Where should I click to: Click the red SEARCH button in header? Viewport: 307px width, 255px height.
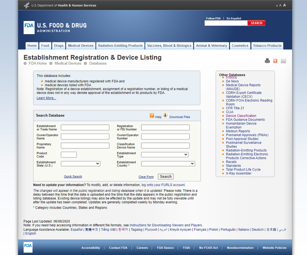coord(256,23)
